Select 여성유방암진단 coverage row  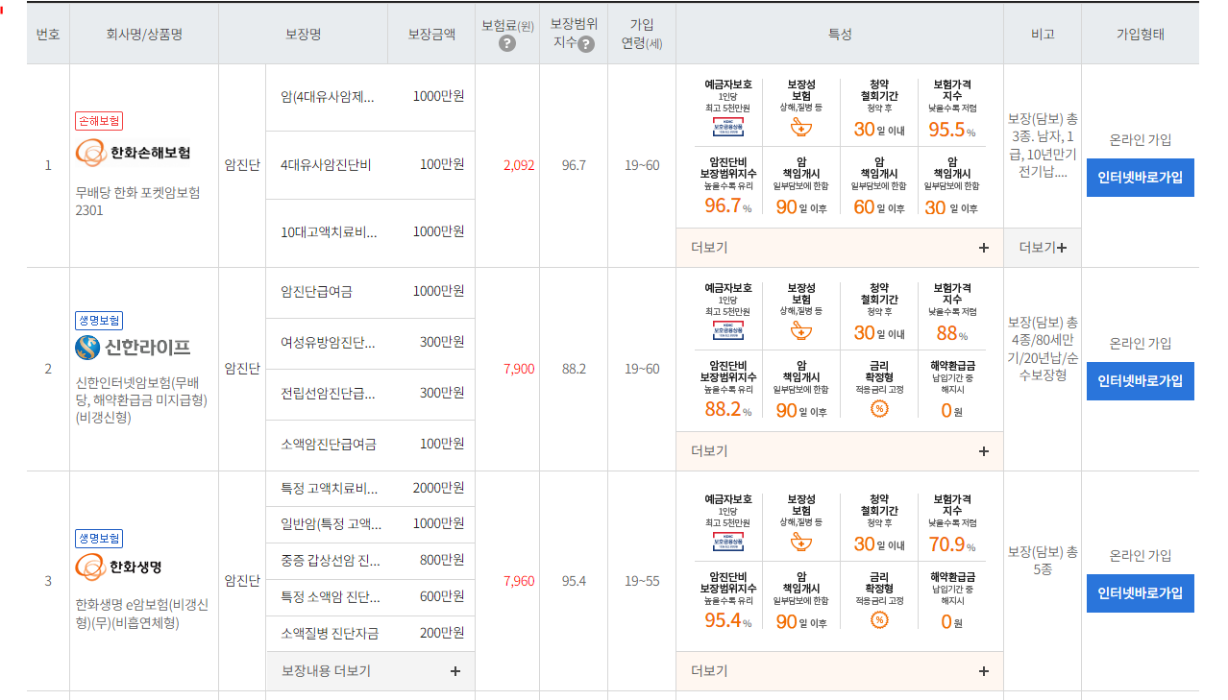tap(371, 343)
